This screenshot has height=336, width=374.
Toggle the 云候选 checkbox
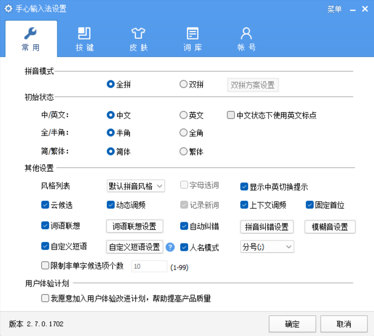point(57,205)
